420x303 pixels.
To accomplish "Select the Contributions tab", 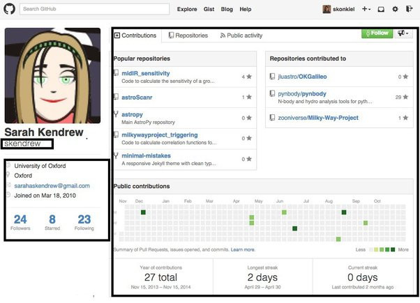I will pyautogui.click(x=135, y=35).
